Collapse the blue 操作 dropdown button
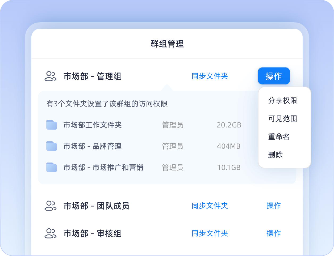The width and height of the screenshot is (334, 256). click(x=274, y=76)
